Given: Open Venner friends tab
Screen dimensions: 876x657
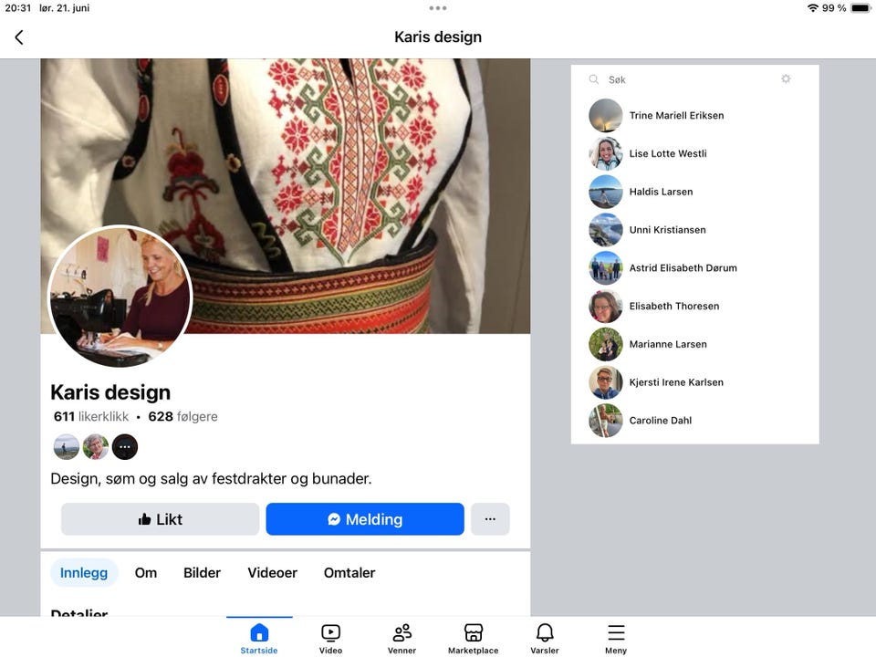Looking at the screenshot, I should (401, 639).
